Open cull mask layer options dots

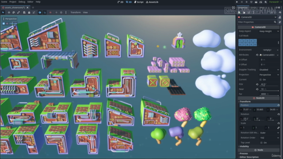point(278,43)
